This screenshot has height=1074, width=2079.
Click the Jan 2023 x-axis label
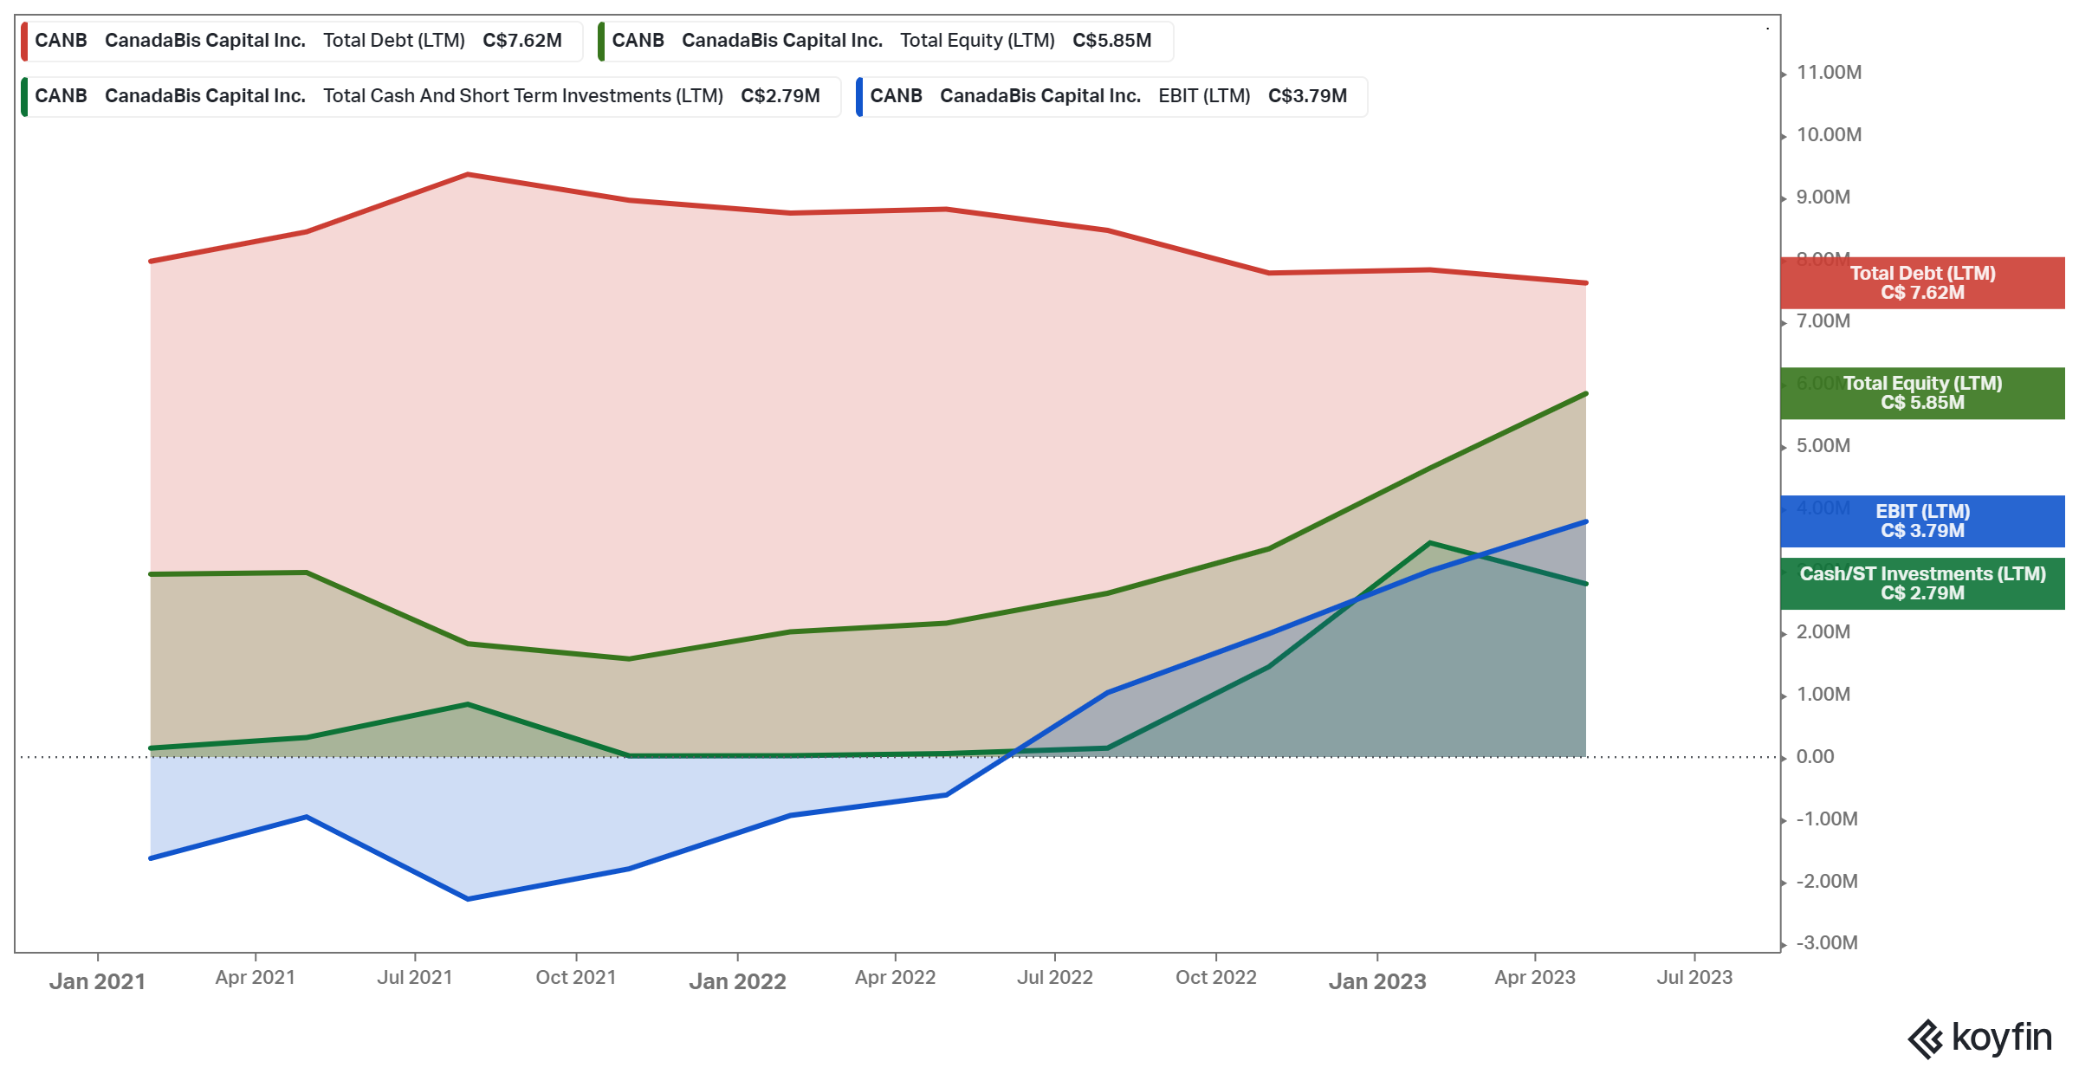tap(1377, 981)
